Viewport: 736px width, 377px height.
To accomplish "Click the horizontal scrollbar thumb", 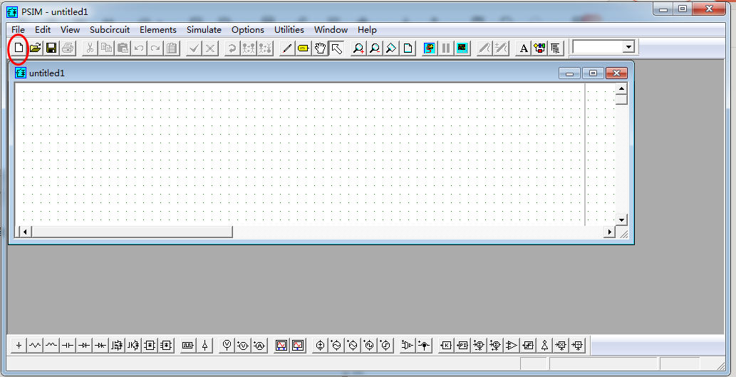I will tap(131, 232).
